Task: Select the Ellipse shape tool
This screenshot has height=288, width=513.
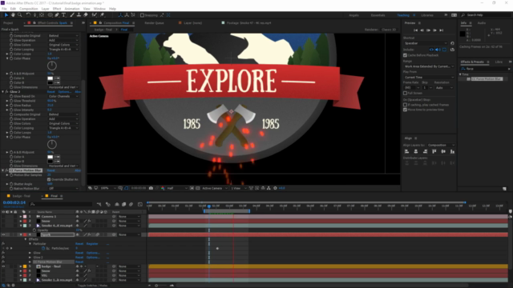Action: (x=50, y=15)
